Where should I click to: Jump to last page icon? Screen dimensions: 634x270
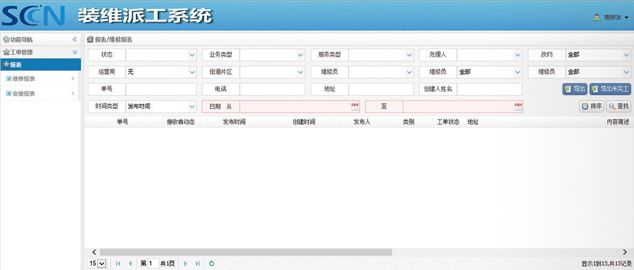(x=198, y=264)
